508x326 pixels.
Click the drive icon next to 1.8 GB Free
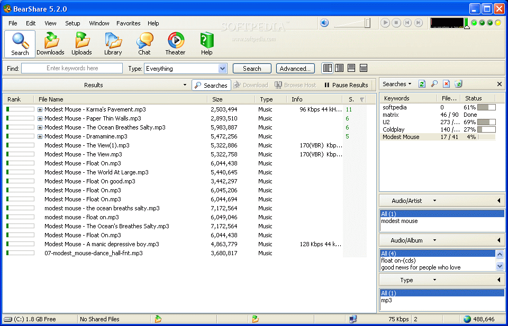click(8, 319)
